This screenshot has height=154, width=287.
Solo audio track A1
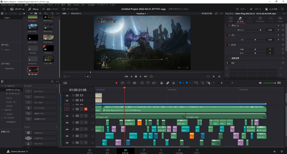(x=82, y=109)
